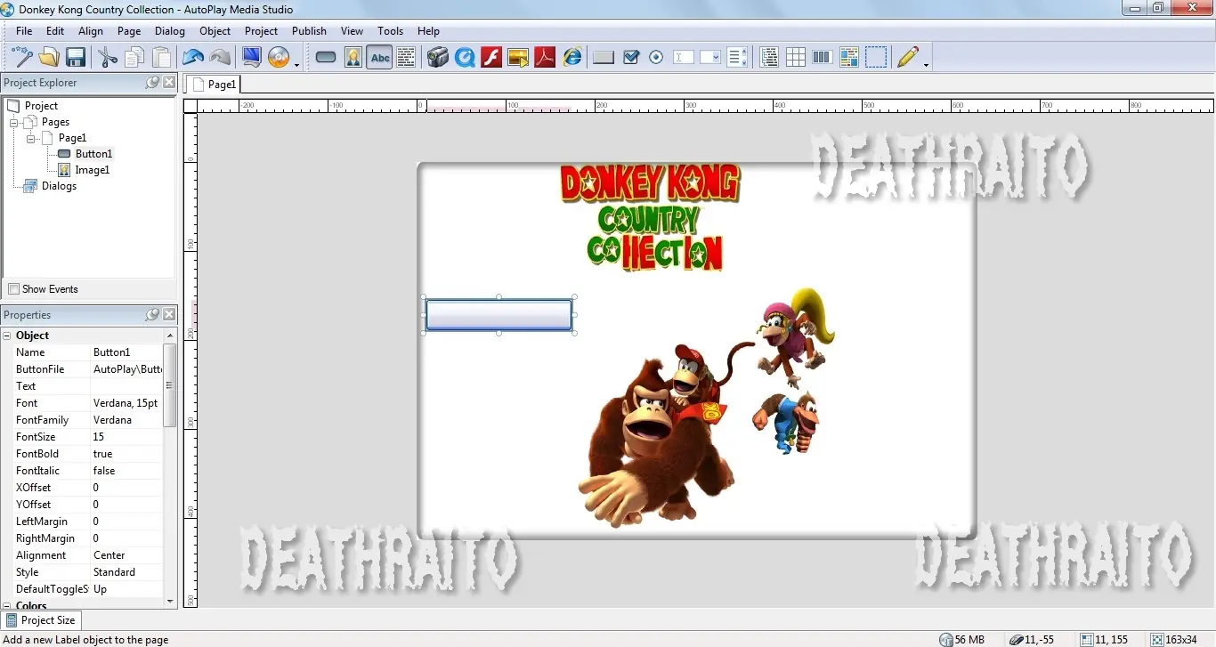Add a new Video object camcorder icon
1216x647 pixels.
(437, 57)
